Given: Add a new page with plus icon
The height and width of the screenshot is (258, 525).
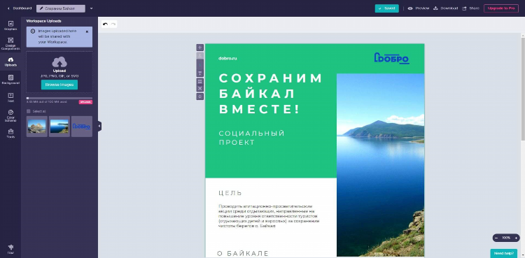Looking at the screenshot, I should (x=200, y=48).
